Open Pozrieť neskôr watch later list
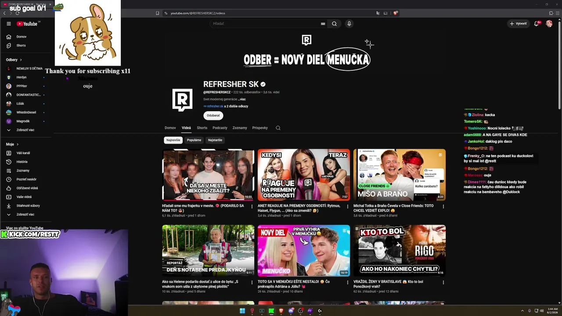This screenshot has width=562, height=316. point(26,180)
